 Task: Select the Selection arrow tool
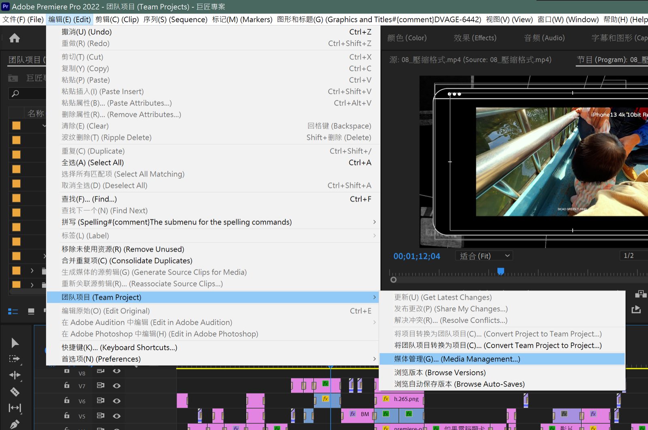15,343
